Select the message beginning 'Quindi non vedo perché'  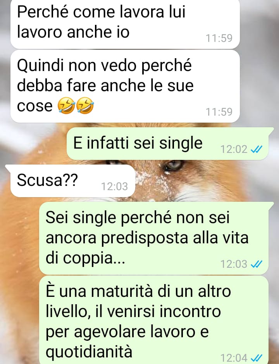coord(125,86)
